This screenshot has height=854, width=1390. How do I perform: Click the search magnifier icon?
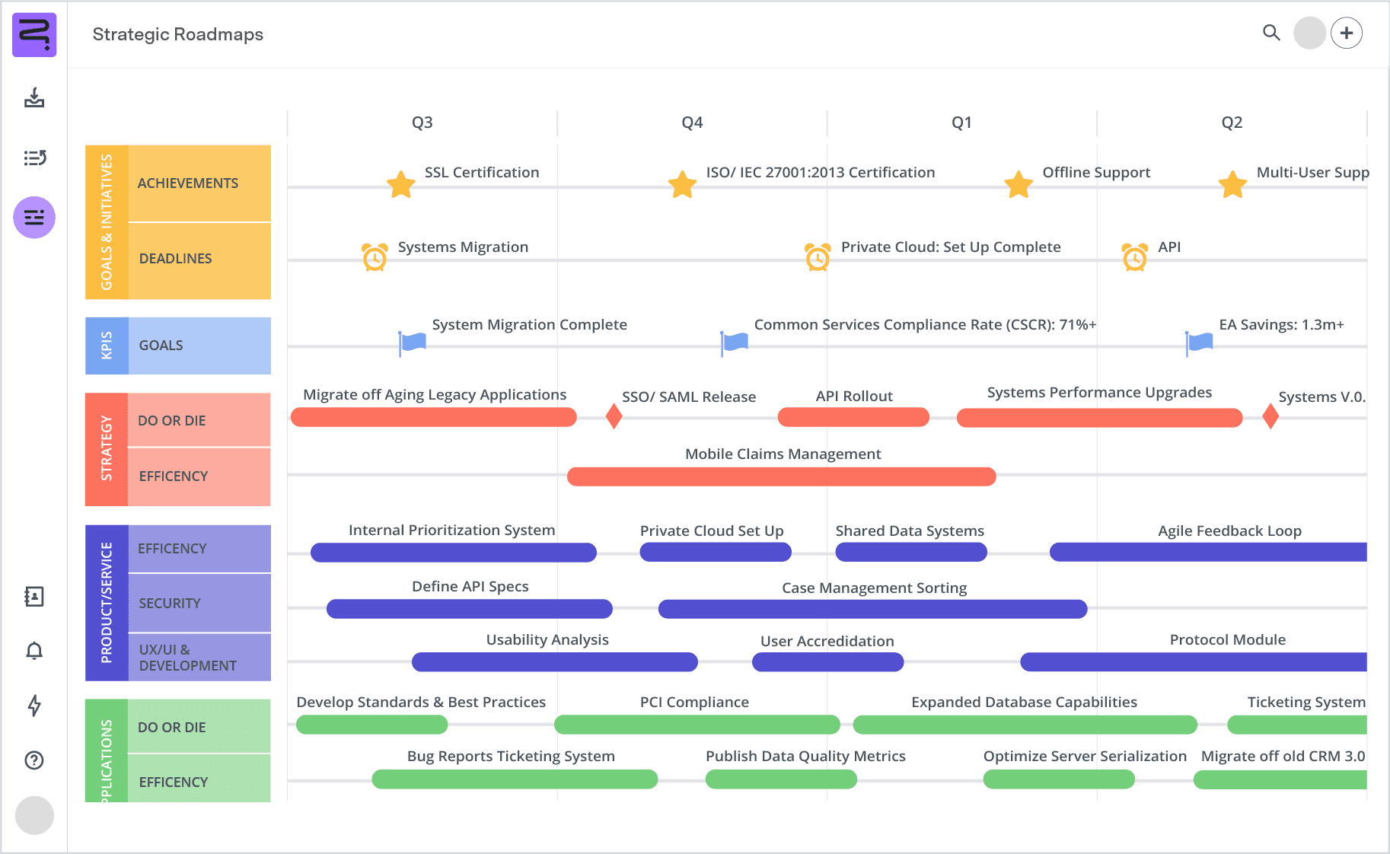click(1271, 33)
